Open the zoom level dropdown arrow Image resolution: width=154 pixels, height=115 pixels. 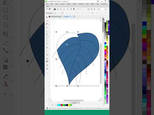pos(106,9)
